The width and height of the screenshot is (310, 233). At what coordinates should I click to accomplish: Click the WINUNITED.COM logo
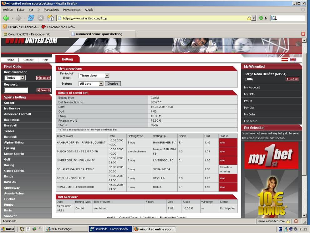click(31, 41)
